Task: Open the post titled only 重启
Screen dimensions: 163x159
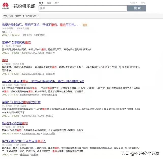Action: point(5,60)
